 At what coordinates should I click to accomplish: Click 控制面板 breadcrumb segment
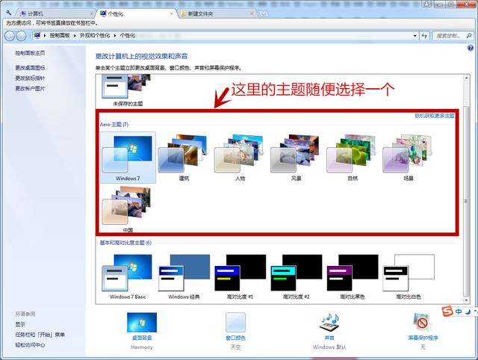[60, 36]
